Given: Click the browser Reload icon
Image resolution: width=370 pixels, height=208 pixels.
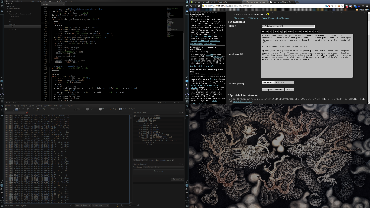Looking at the screenshot, I should click(x=199, y=6).
